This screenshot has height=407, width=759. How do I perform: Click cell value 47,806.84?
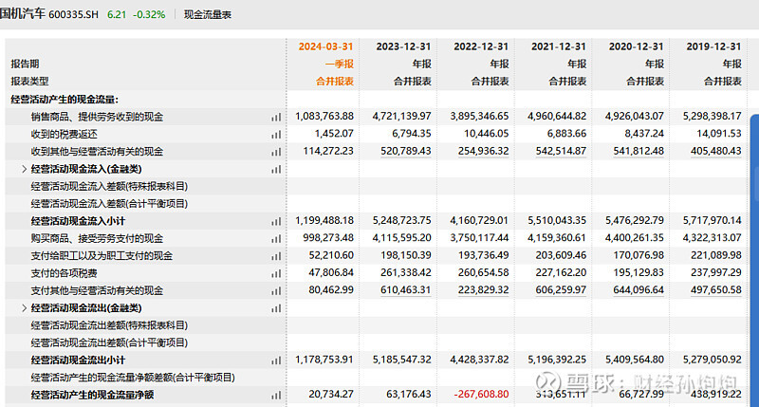click(x=331, y=273)
